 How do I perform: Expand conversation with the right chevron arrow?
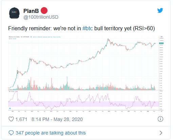pos(161,133)
